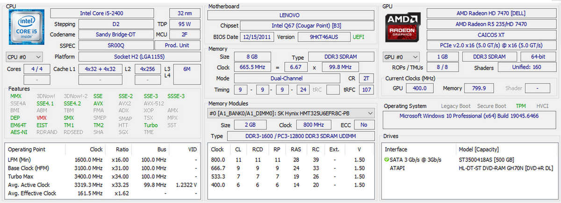Click the Dual-Channel mode field
This screenshot has height=203, width=561.
click(286, 78)
